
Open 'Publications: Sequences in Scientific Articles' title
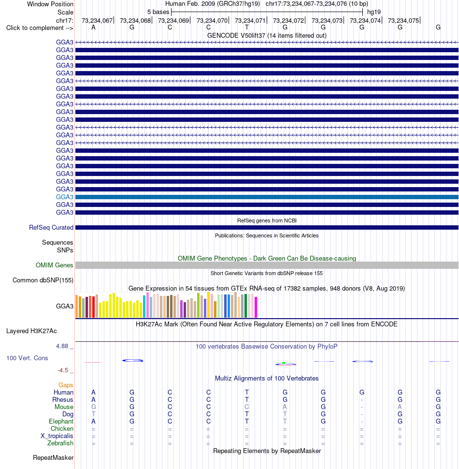pos(267,235)
